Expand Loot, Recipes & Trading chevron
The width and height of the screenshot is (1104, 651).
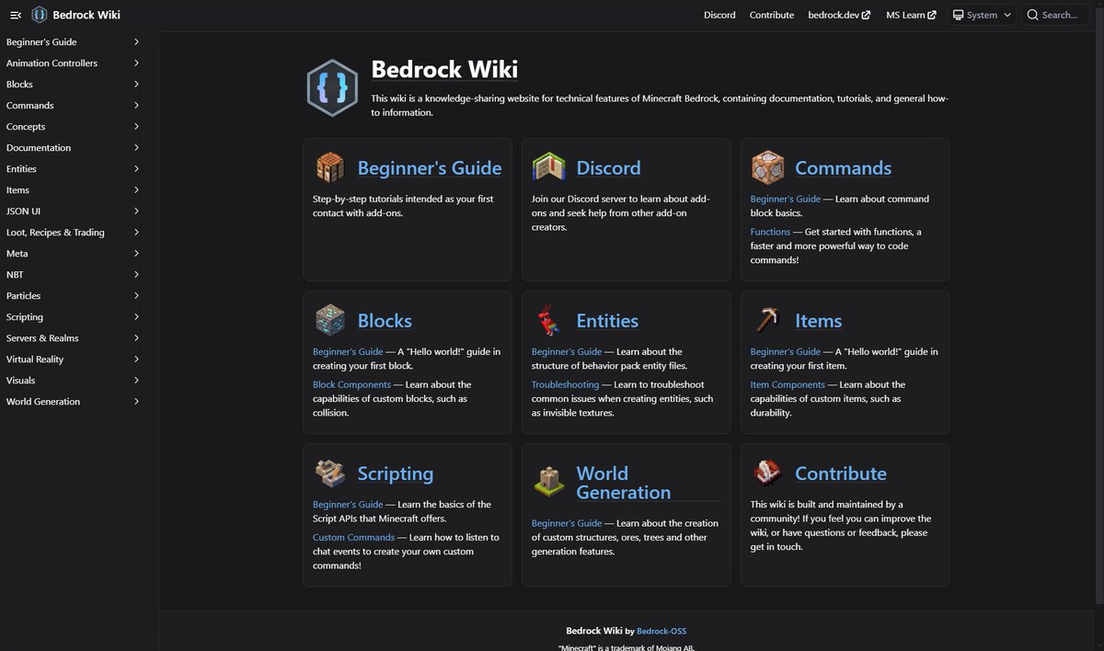click(x=136, y=232)
